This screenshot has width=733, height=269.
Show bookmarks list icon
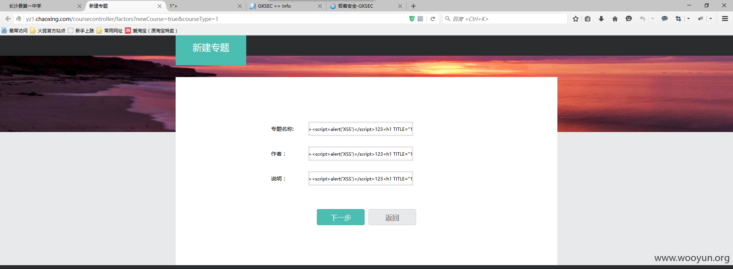coord(588,19)
